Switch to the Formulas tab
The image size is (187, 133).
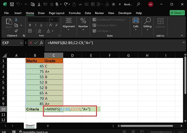coord(75,13)
